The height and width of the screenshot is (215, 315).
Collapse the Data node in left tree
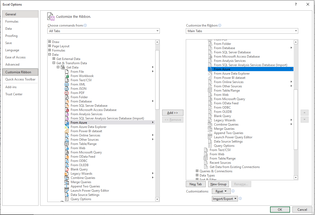pos(49,54)
